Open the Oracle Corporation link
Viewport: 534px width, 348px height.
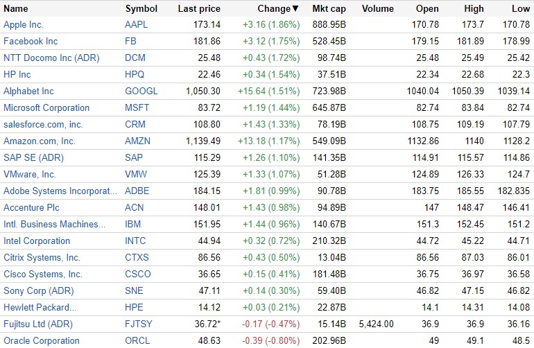(x=42, y=340)
